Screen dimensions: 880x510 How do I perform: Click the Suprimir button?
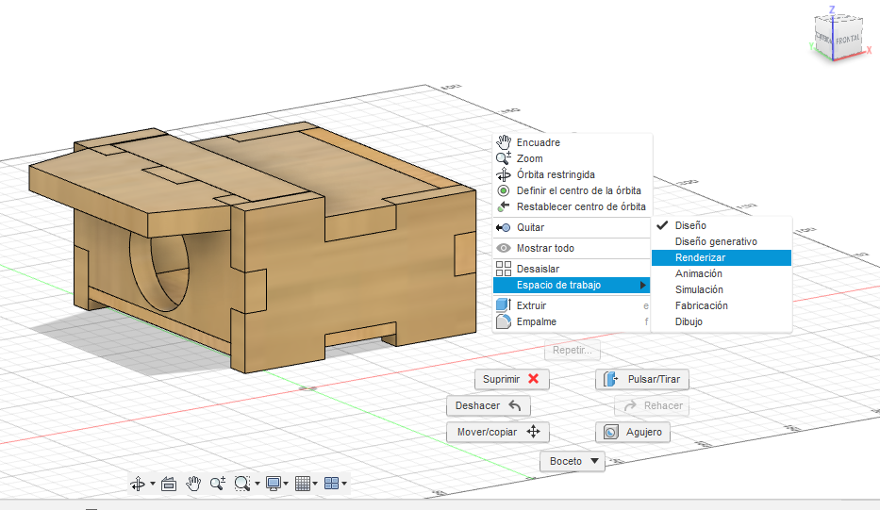pos(511,379)
